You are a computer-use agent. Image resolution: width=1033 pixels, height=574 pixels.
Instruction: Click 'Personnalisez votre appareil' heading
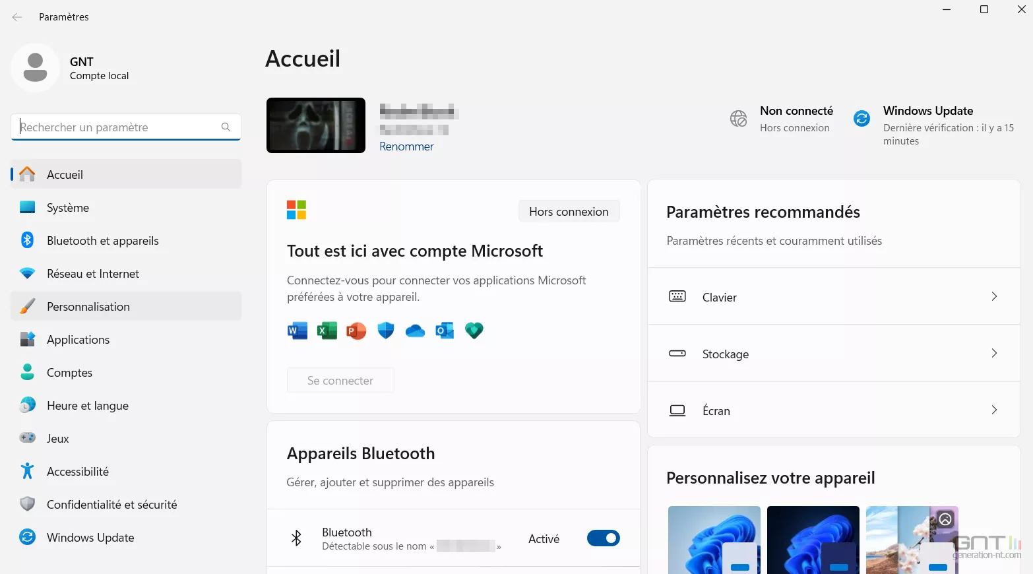coord(770,478)
